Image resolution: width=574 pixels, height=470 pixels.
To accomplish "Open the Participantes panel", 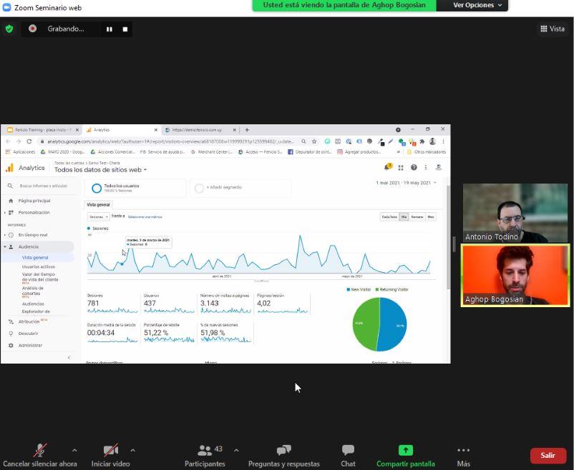I will click(x=205, y=455).
